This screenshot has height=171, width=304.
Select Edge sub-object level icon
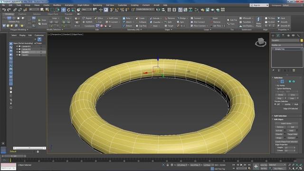[x=282, y=81]
